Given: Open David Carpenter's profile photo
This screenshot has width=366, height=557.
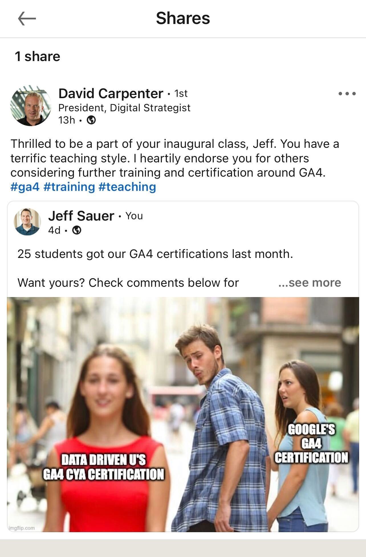Looking at the screenshot, I should pos(31,106).
